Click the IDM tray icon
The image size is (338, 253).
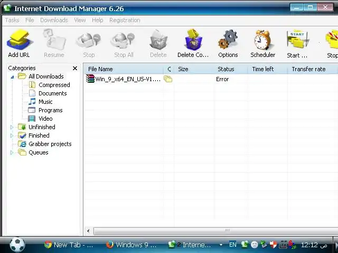coord(245,245)
